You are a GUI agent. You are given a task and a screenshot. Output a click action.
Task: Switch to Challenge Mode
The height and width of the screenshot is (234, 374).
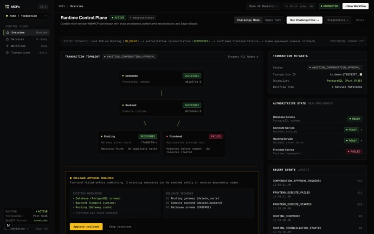tap(248, 20)
